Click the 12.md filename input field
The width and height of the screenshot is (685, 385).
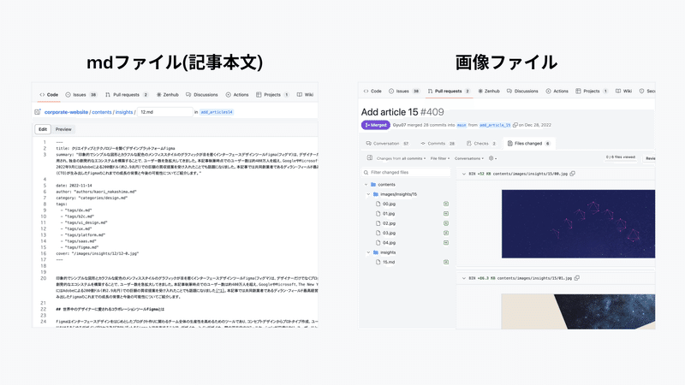(165, 112)
